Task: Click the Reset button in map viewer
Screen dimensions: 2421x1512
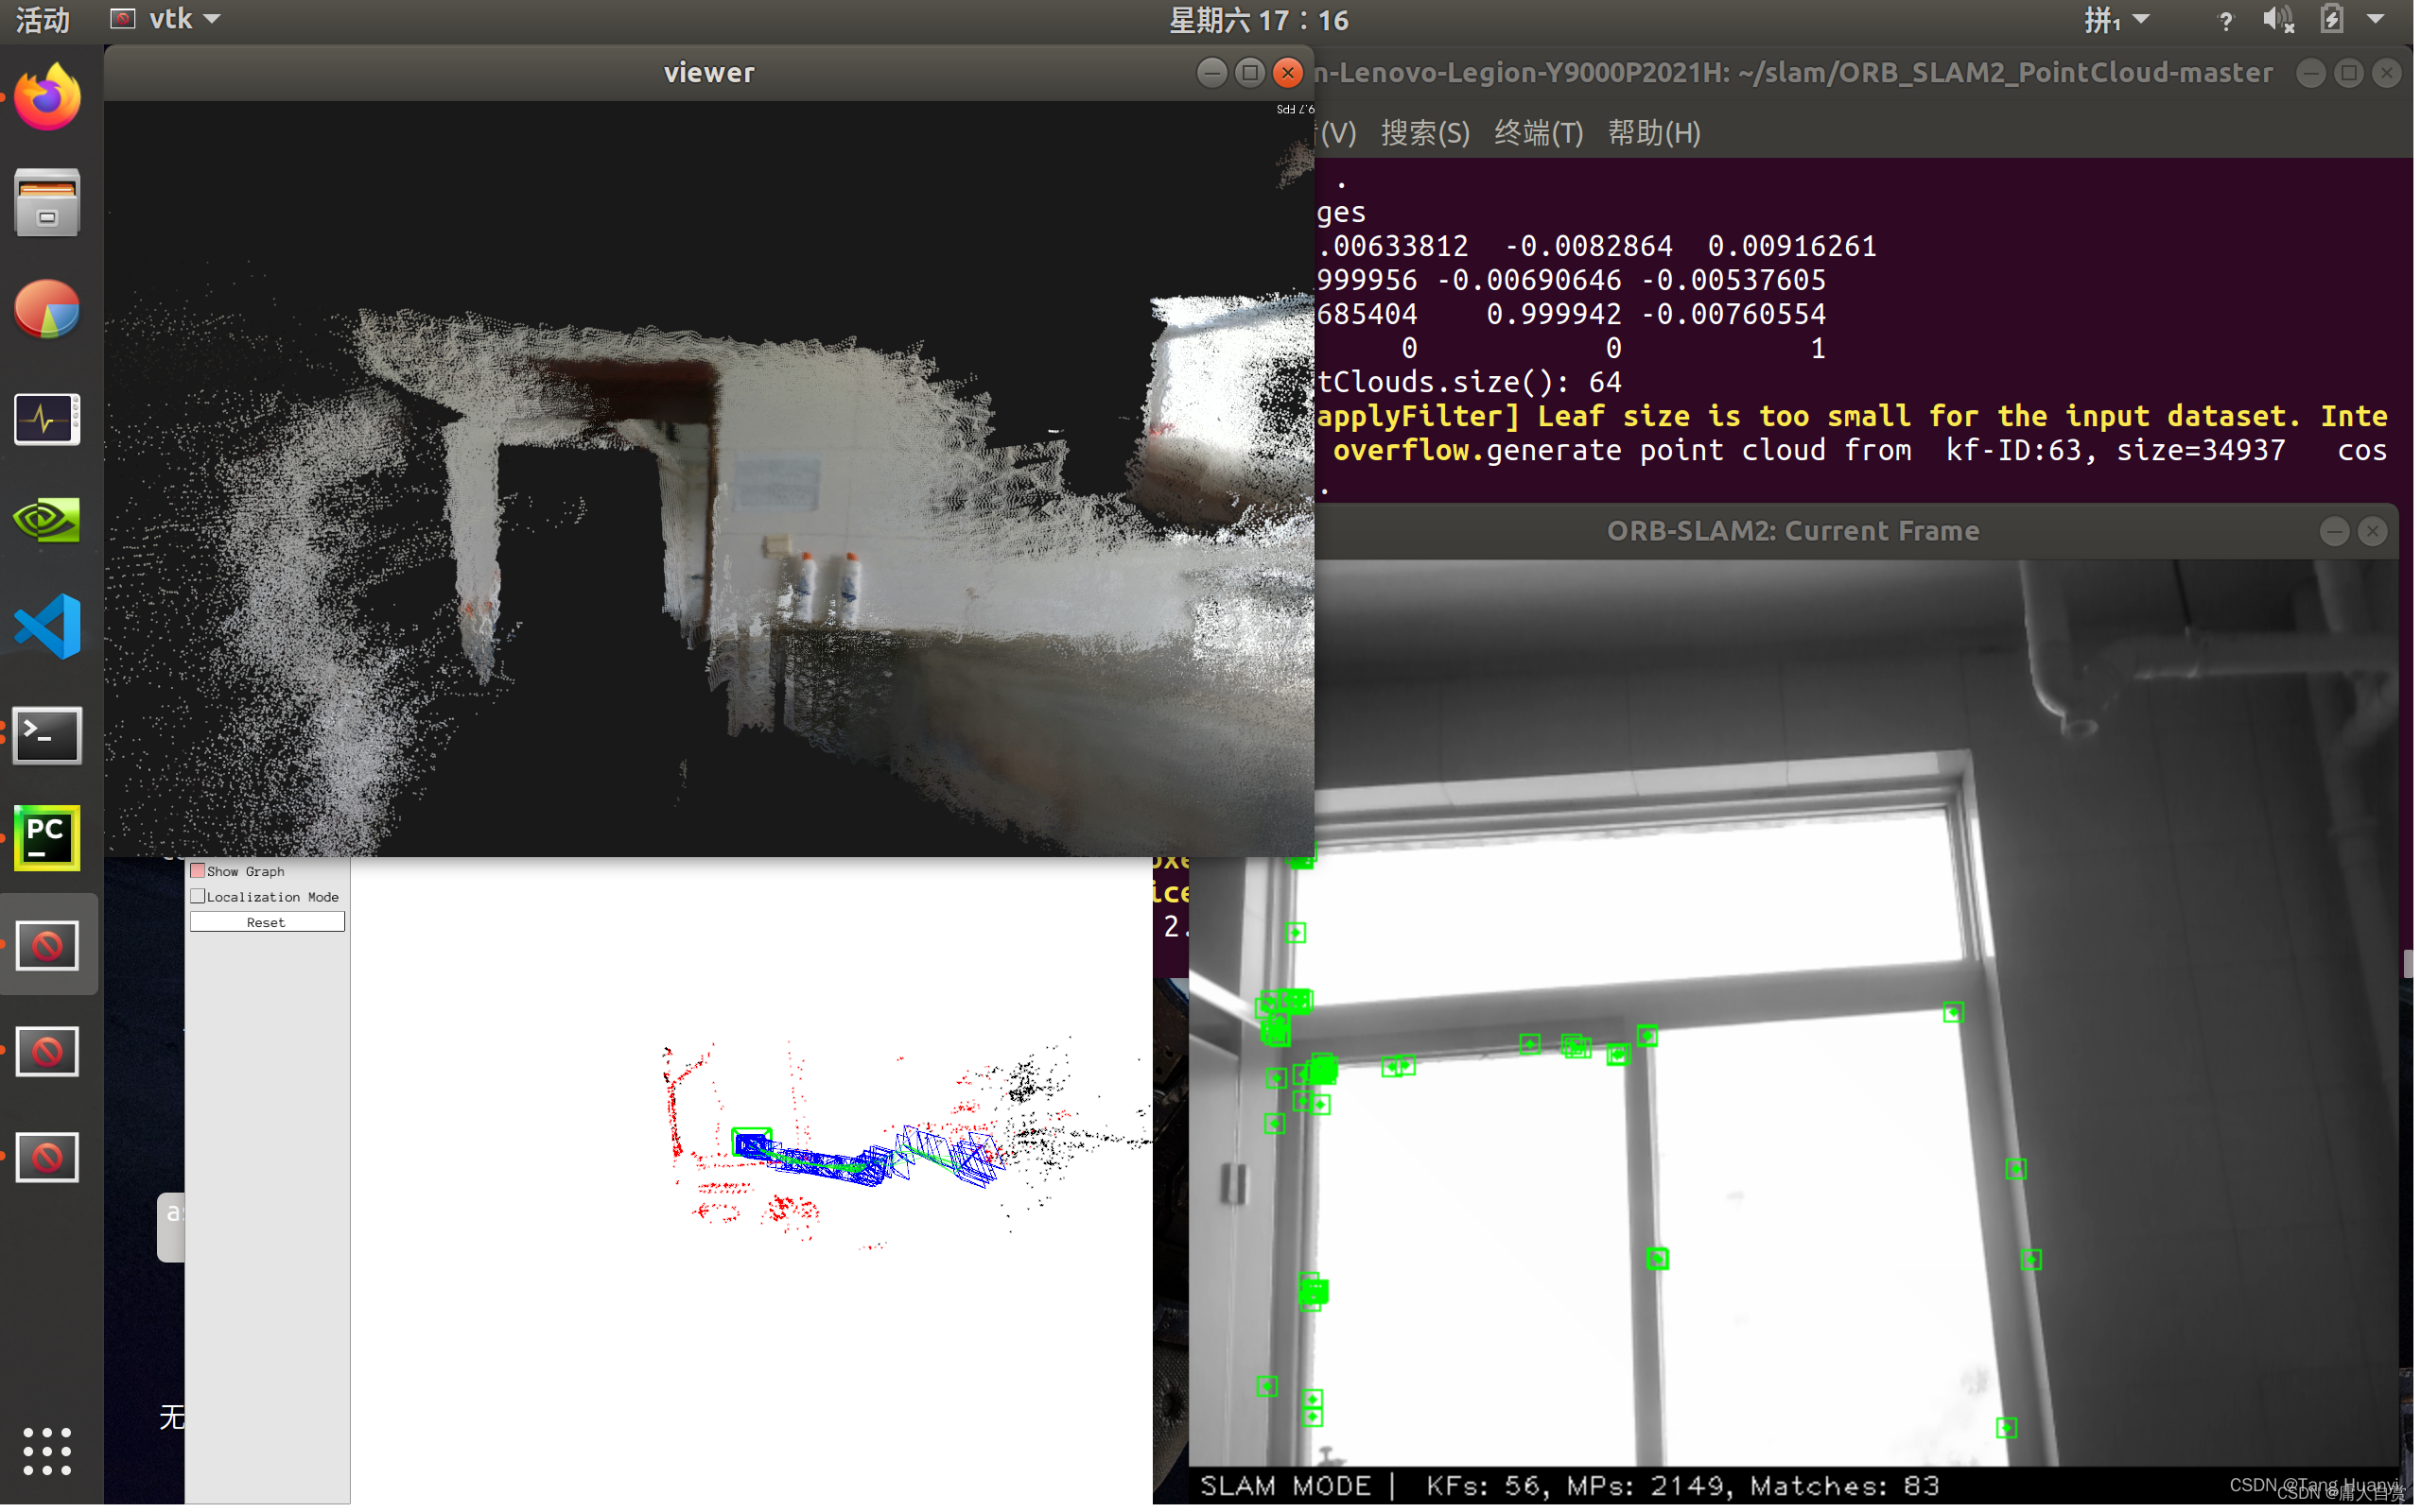Action: point(267,924)
